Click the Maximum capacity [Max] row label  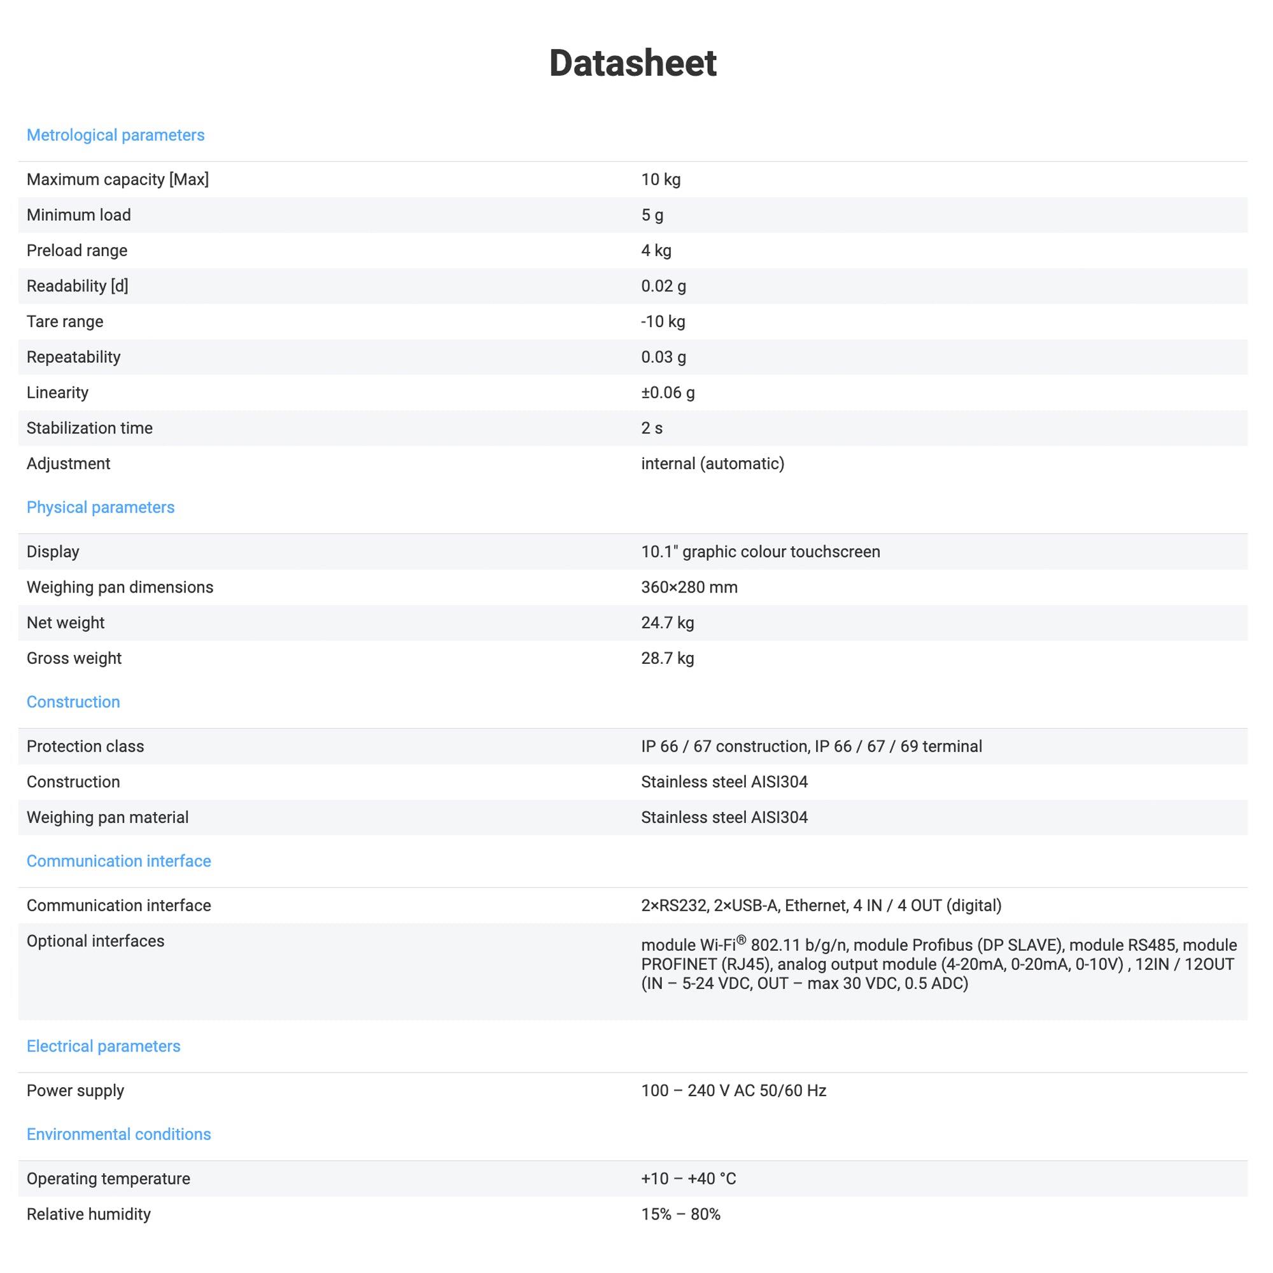tap(117, 179)
